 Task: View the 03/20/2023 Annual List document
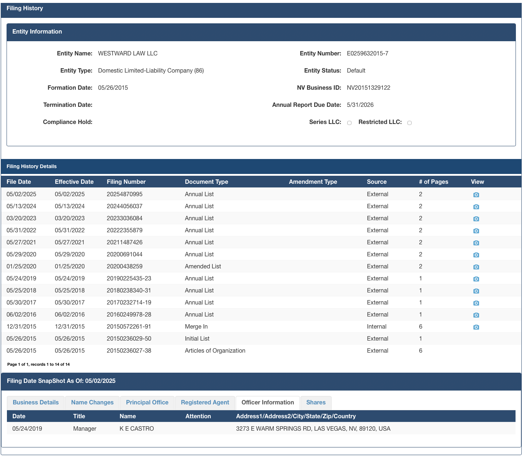click(476, 219)
